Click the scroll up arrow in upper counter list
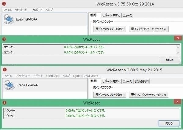This screenshot has height=130, width=183. (x=178, y=47)
